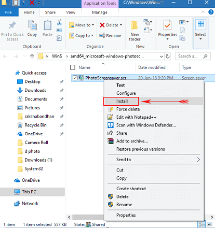Toggle the select-all checkbox by Name header
The width and height of the screenshot is (215, 228).
[x=73, y=67]
